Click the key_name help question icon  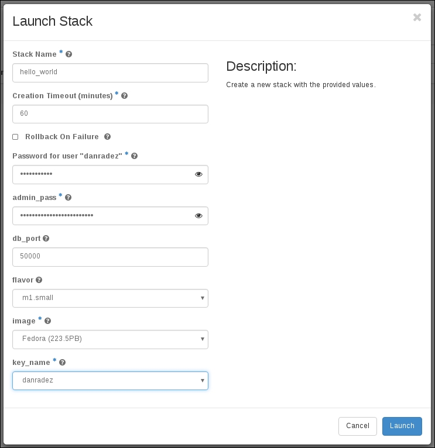click(x=63, y=363)
